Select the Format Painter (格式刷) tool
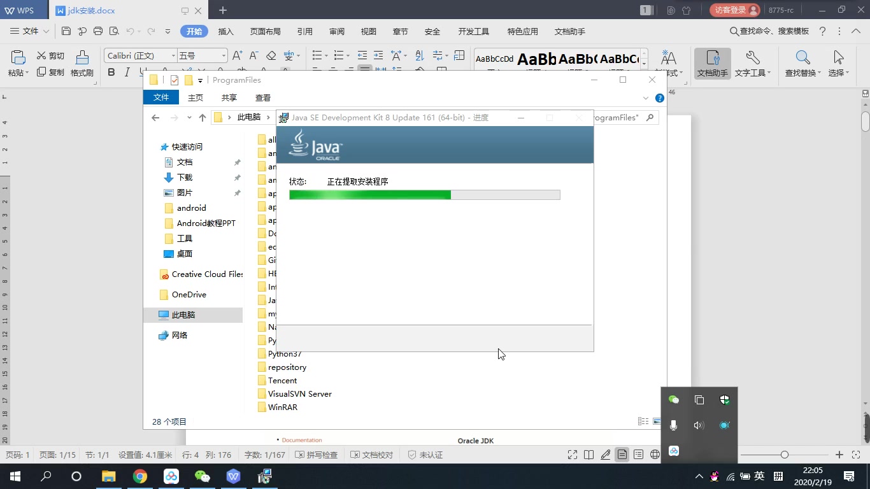The height and width of the screenshot is (489, 870). [82, 64]
